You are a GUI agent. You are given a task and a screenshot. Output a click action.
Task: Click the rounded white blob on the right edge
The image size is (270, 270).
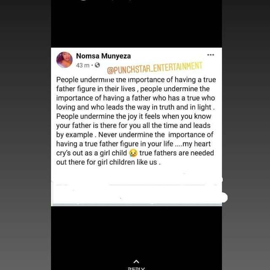(224, 197)
